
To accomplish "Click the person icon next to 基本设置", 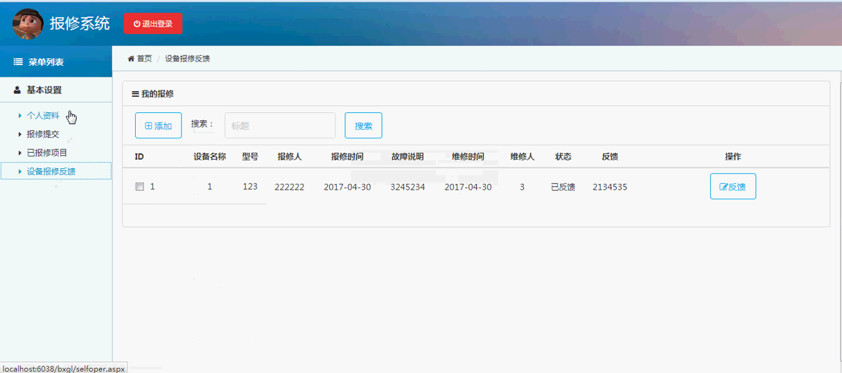I will (x=17, y=90).
